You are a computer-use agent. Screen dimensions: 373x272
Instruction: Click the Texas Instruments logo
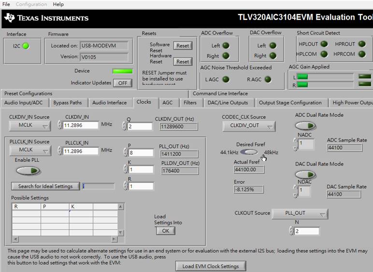click(x=46, y=18)
